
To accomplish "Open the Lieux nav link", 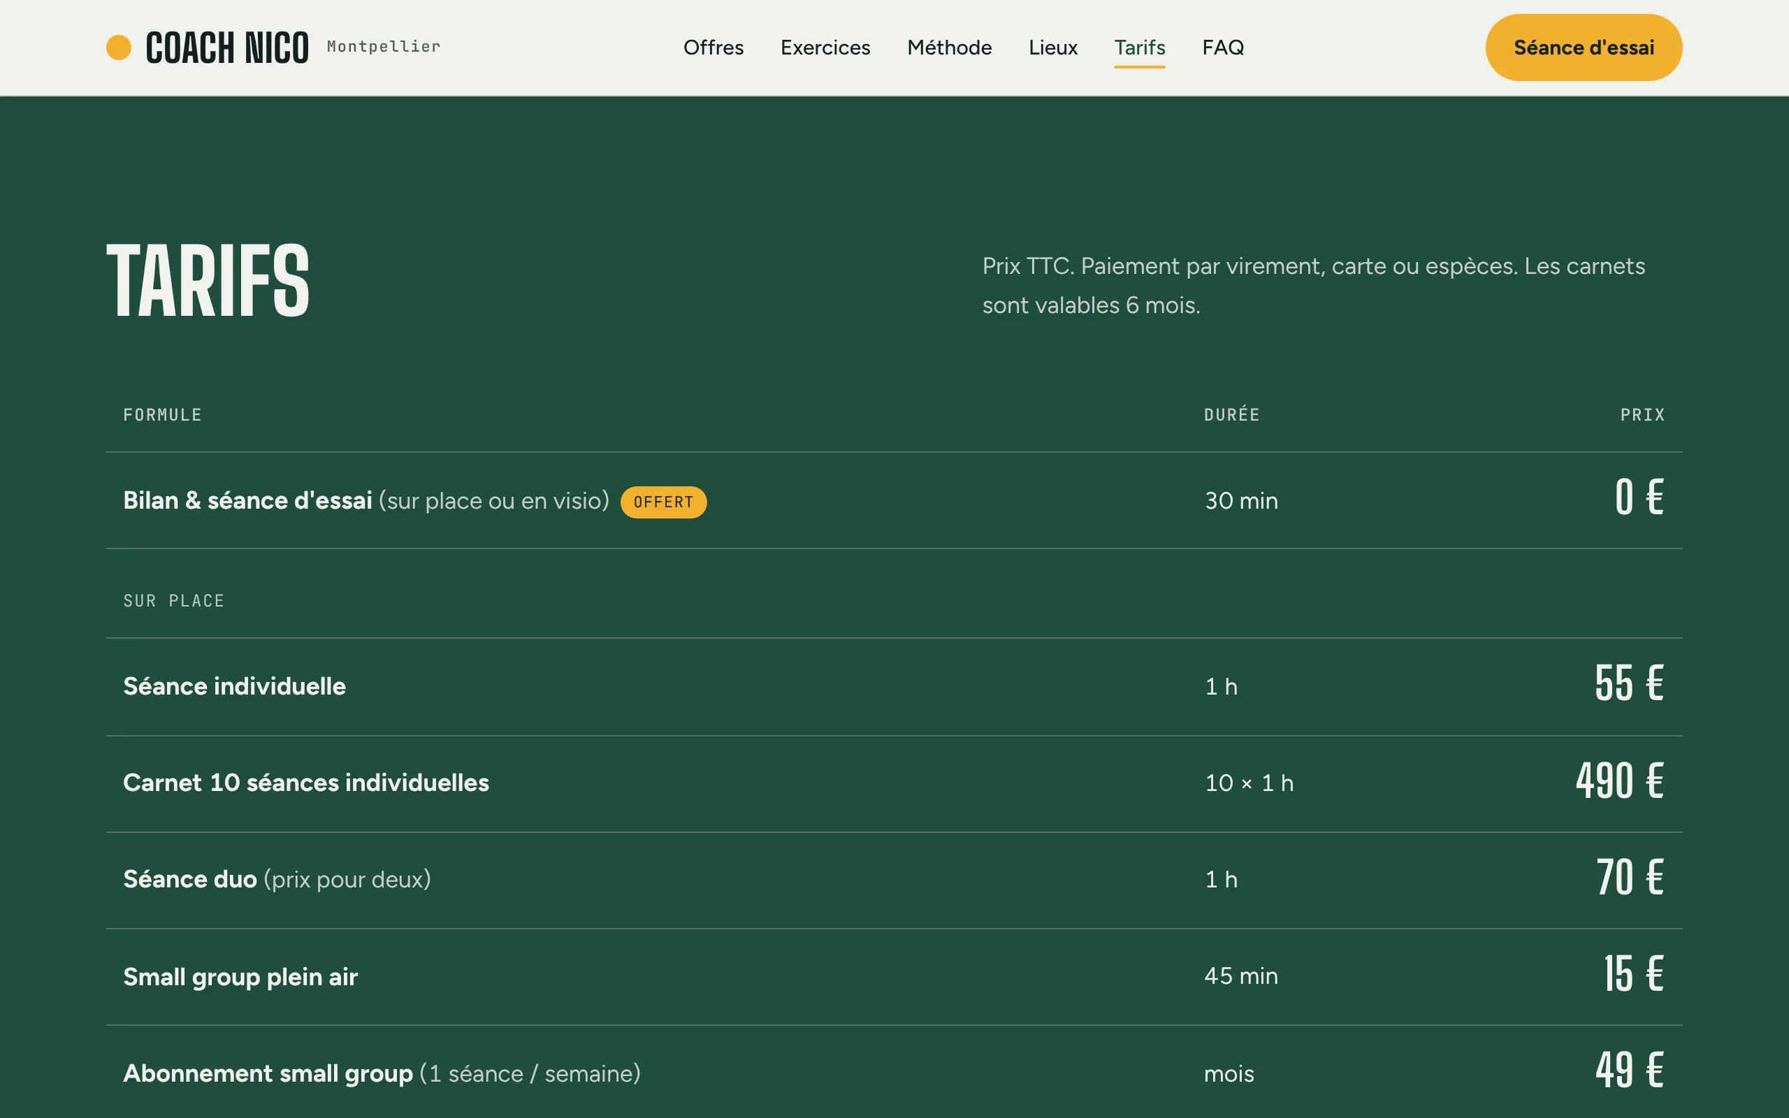I will [1052, 48].
